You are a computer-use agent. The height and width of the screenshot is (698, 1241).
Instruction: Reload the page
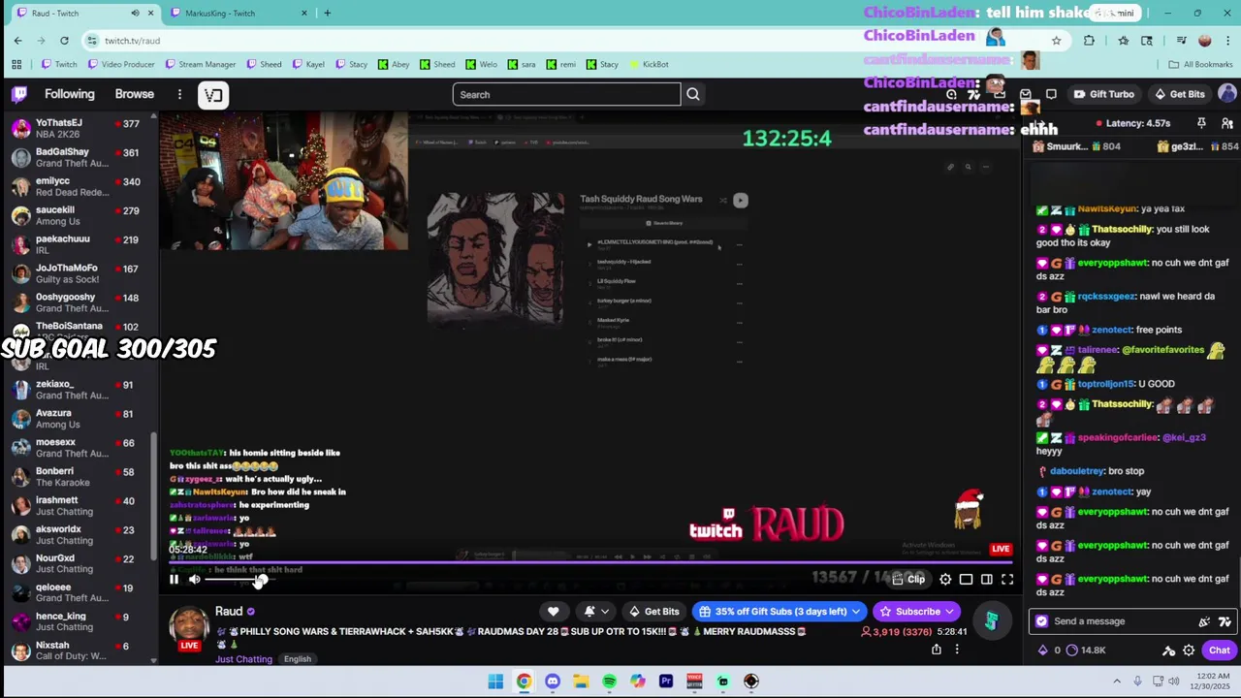click(64, 40)
